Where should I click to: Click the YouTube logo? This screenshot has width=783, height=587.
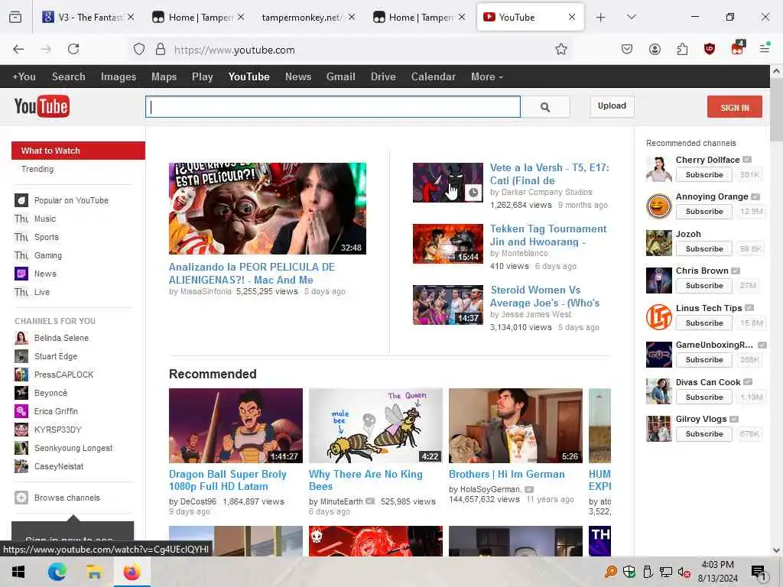point(42,106)
